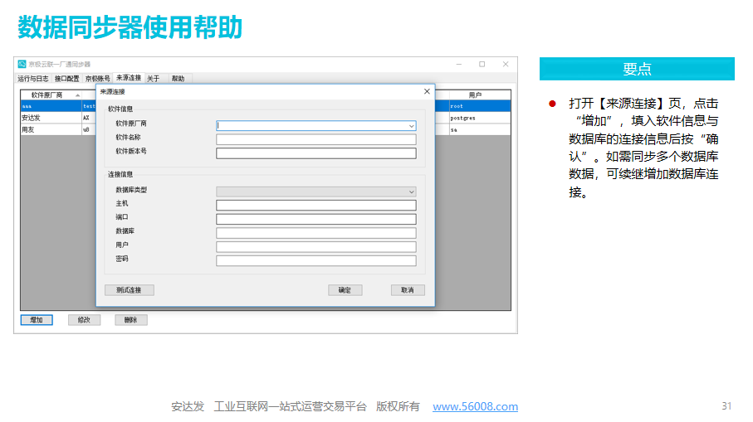
Task: Focus the 软件名称 input field
Action: coord(315,139)
